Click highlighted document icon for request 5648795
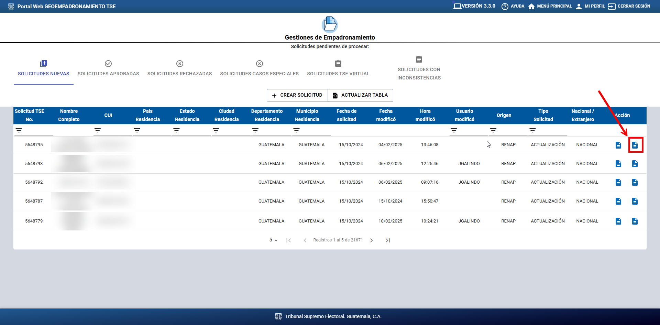 coord(635,145)
